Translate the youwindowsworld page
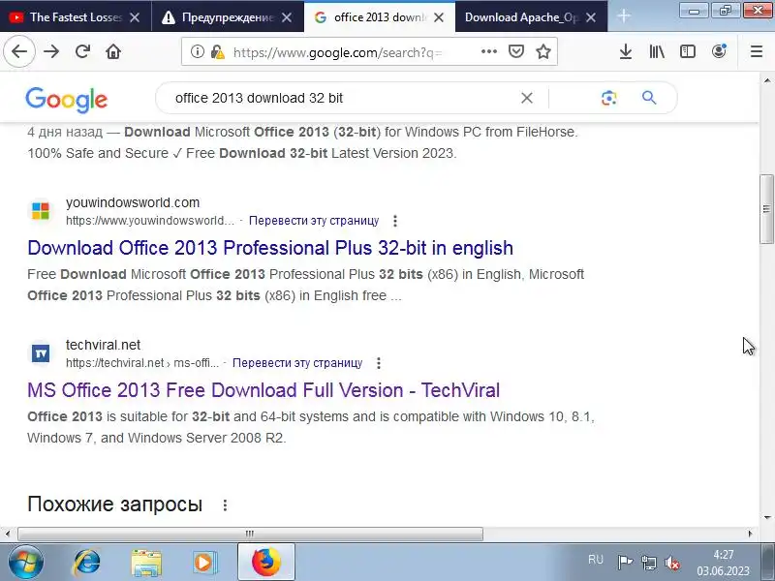The image size is (775, 581). (x=314, y=221)
